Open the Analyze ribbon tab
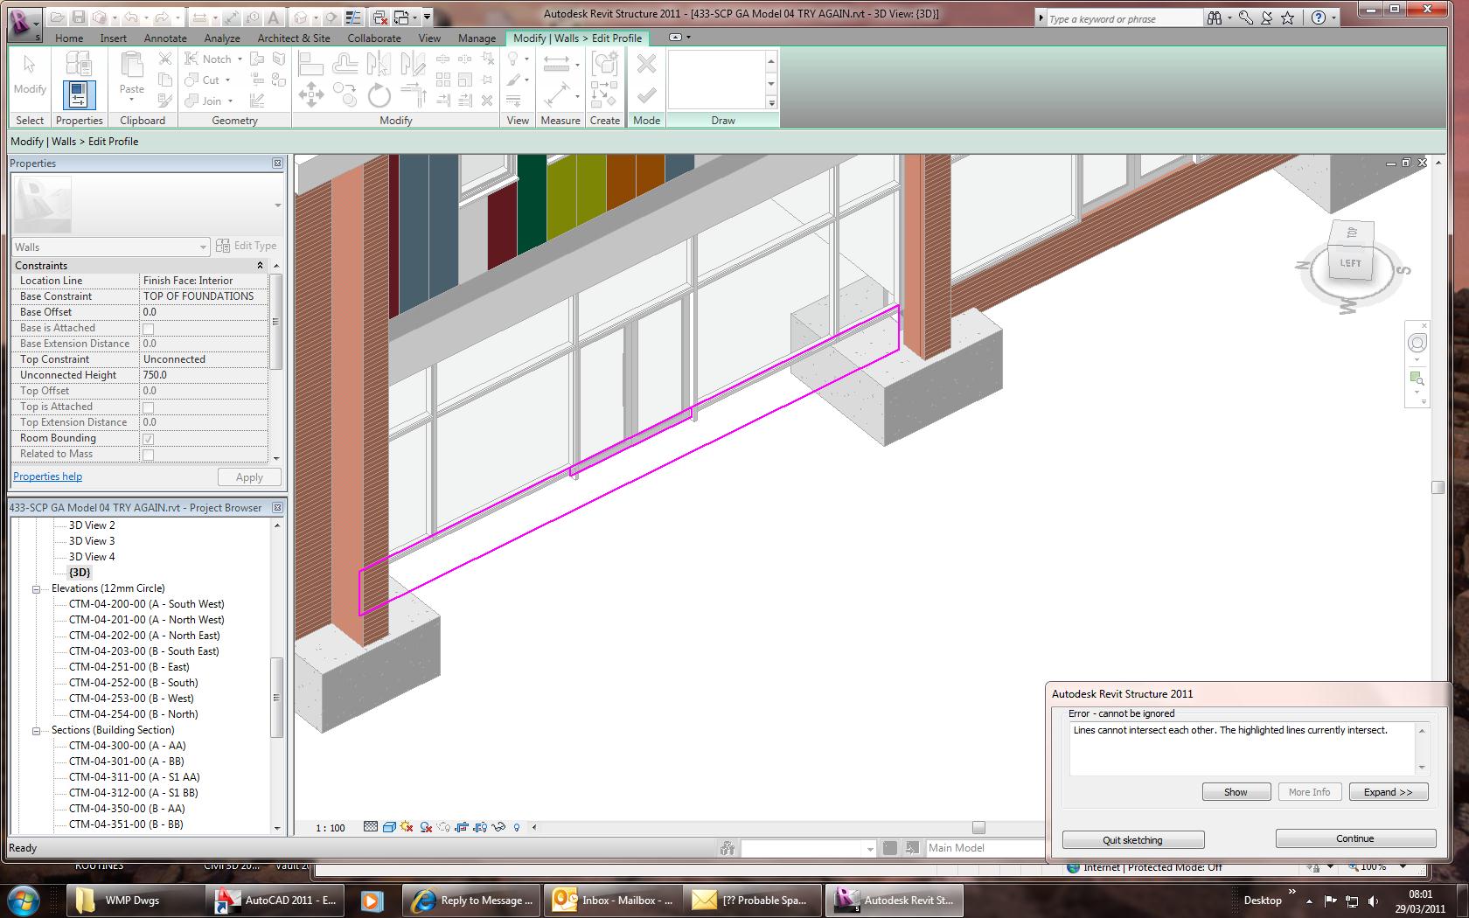This screenshot has height=918, width=1469. (x=222, y=38)
